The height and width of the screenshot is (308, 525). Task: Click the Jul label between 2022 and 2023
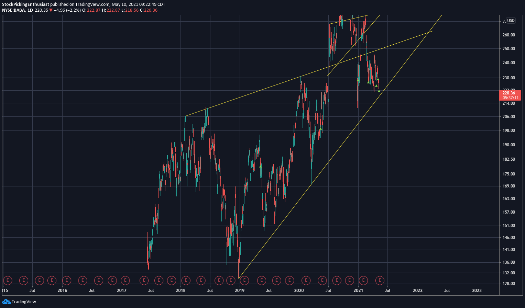pos(447,290)
